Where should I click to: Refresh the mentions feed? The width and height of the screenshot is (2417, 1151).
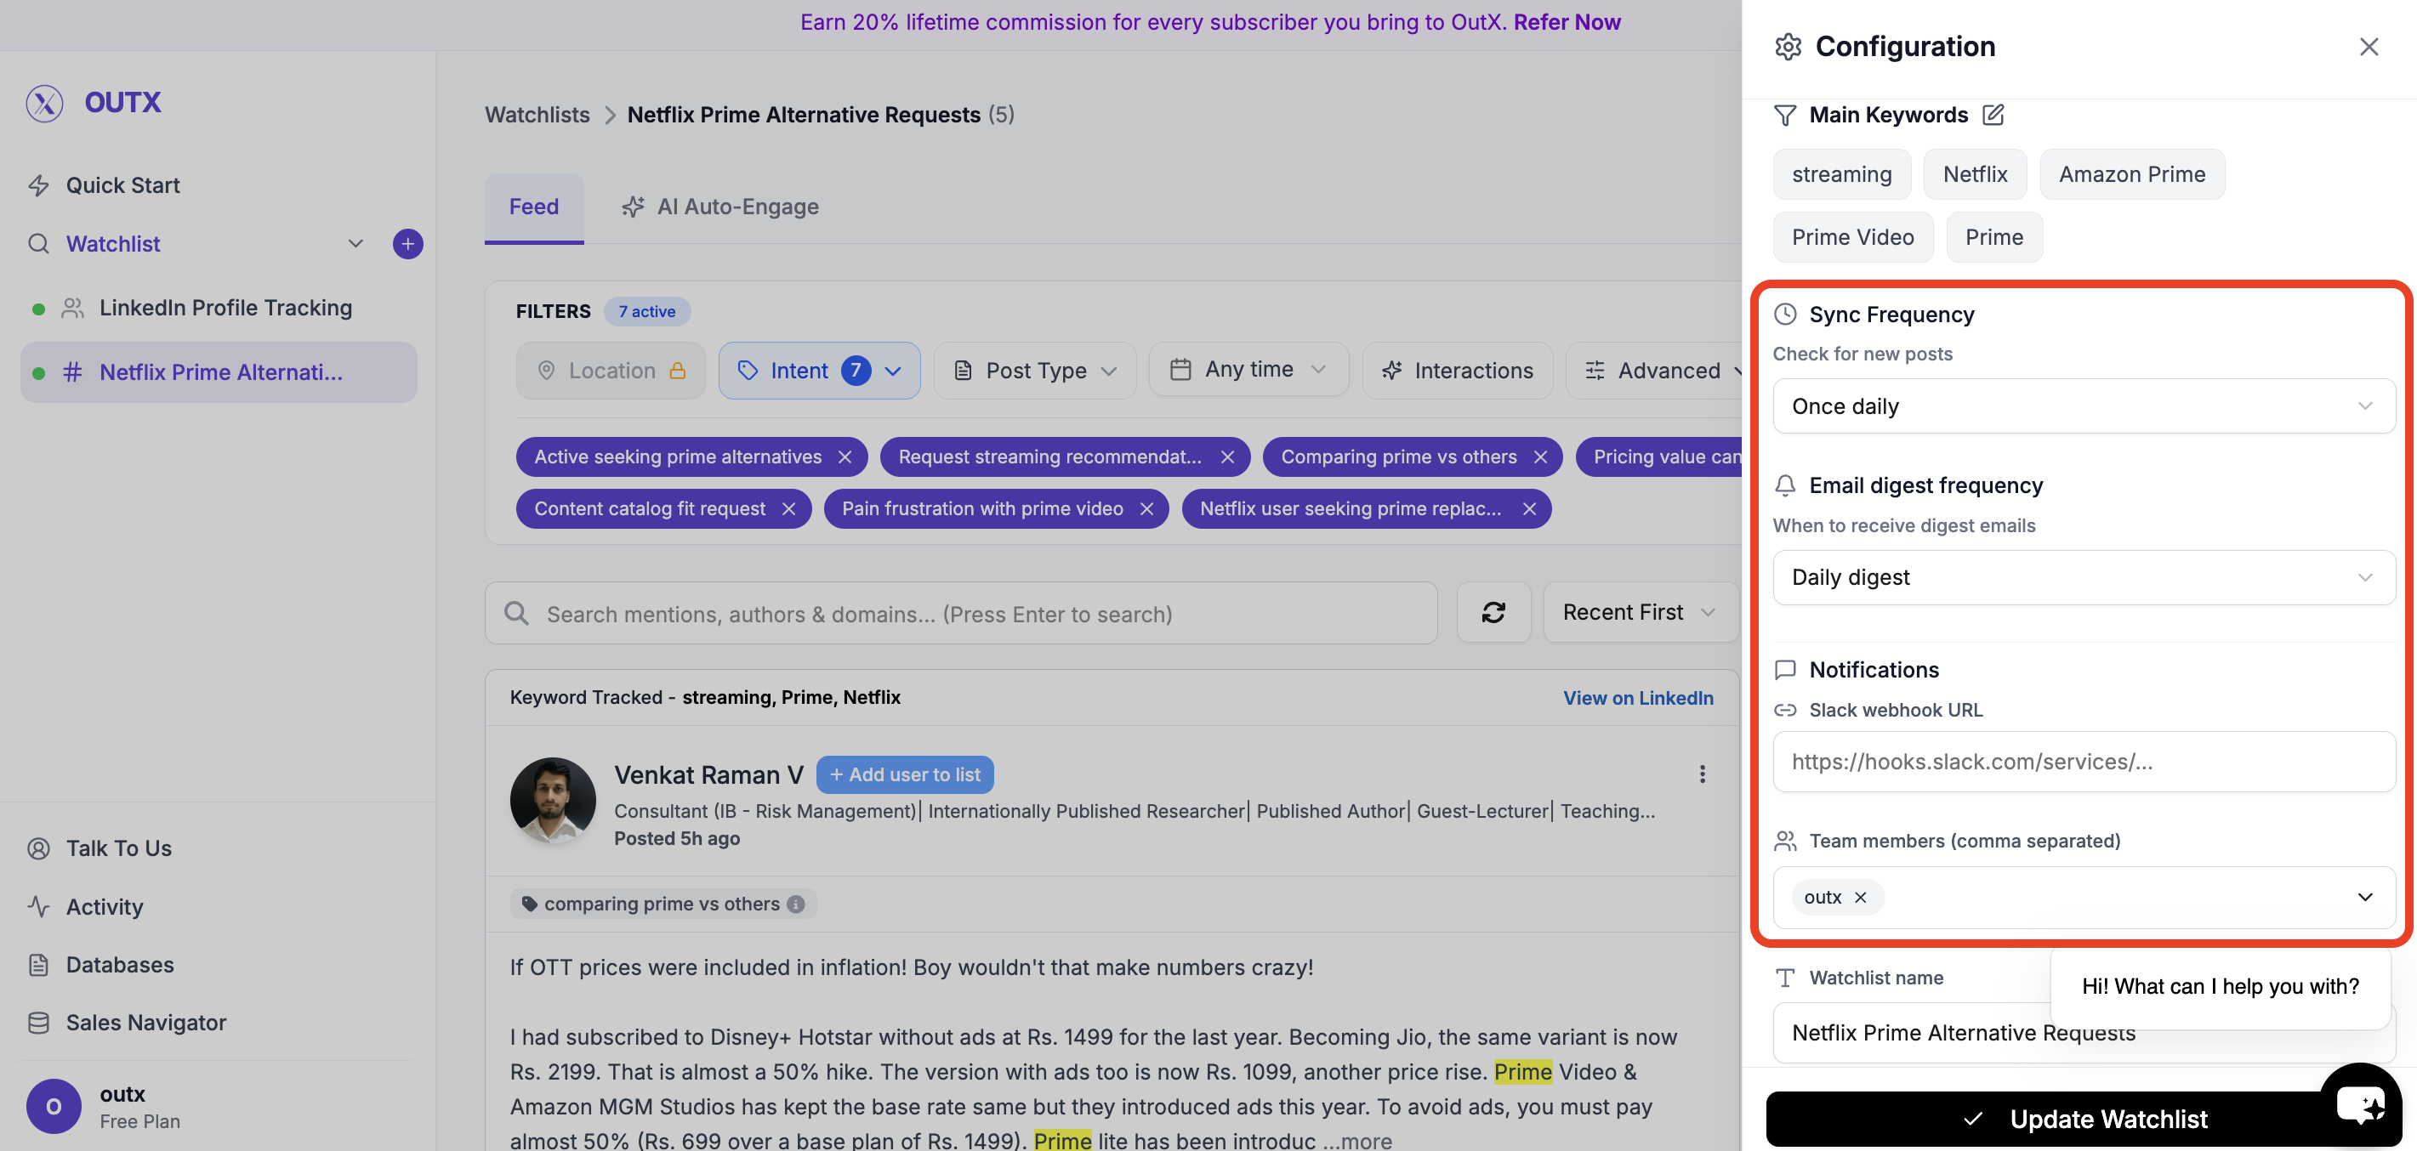click(x=1493, y=613)
